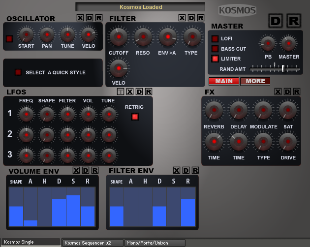Screen dimensions: 310x247
Task: Click the FX DELAY knob
Action: (239, 110)
